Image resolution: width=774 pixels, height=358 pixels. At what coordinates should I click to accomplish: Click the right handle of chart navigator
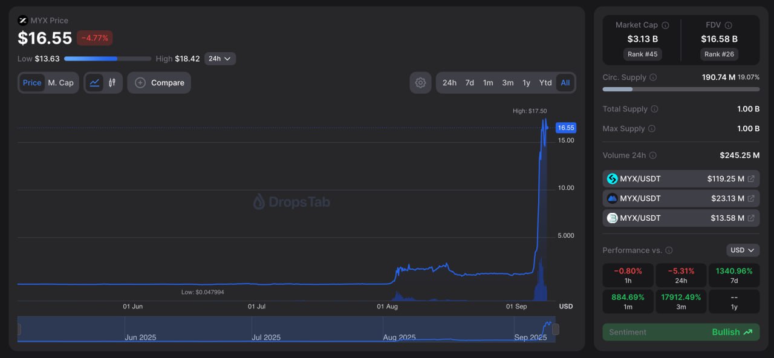click(556, 330)
